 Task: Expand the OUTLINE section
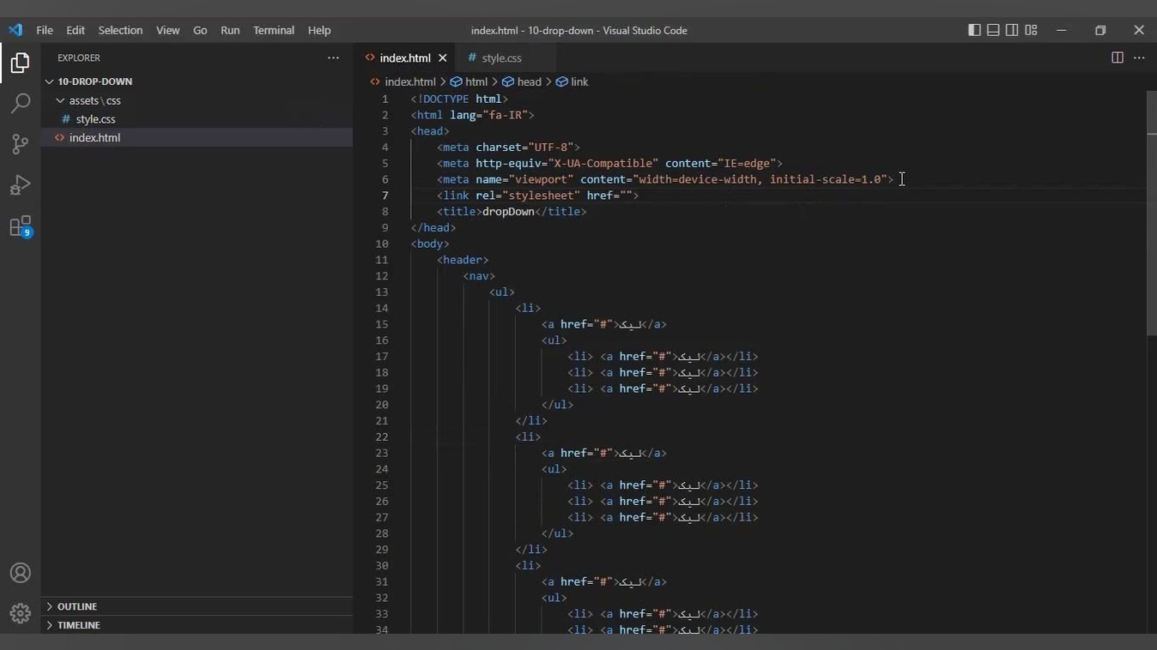pyautogui.click(x=77, y=606)
